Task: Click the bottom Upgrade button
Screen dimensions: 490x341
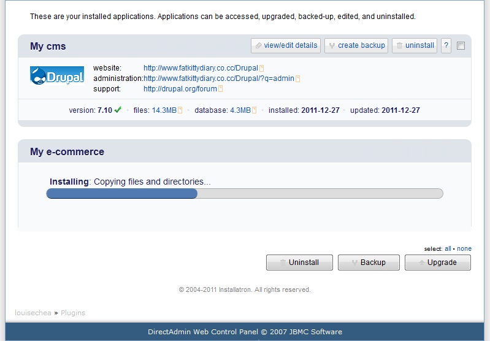Action: pos(438,262)
